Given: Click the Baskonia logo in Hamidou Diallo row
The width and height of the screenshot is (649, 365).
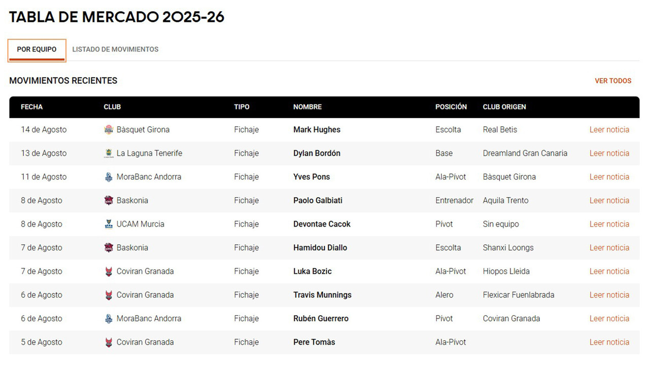Looking at the screenshot, I should [x=108, y=247].
